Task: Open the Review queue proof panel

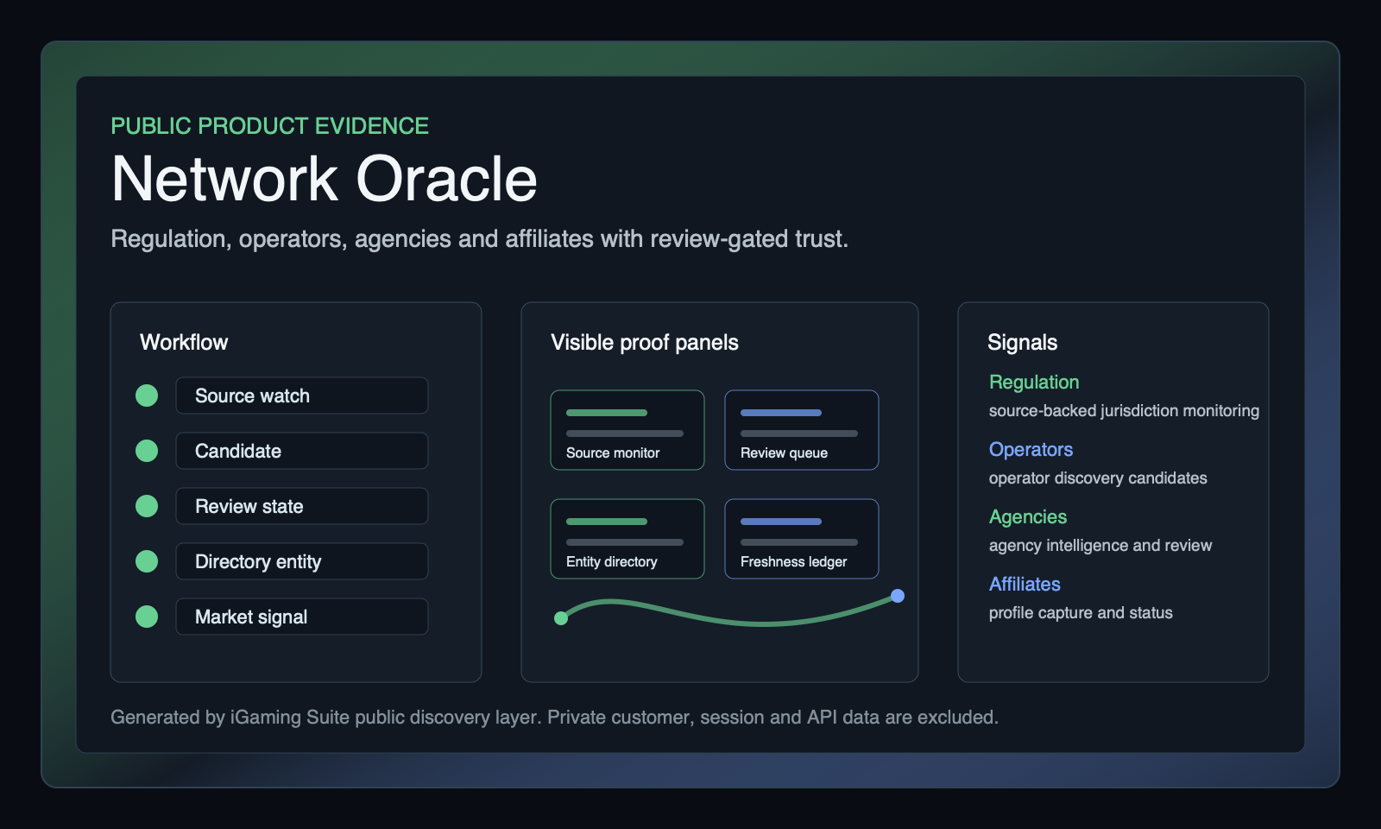Action: click(802, 430)
